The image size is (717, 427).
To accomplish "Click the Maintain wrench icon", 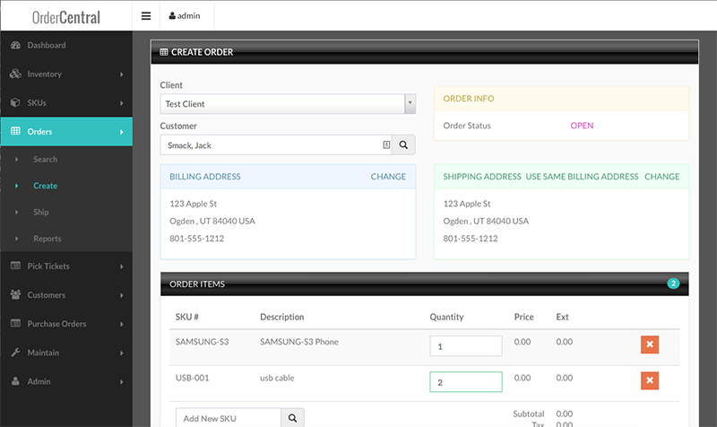I will click(15, 353).
